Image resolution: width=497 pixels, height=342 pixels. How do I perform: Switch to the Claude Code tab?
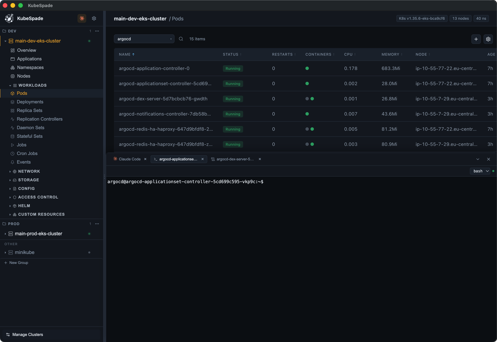pyautogui.click(x=129, y=159)
